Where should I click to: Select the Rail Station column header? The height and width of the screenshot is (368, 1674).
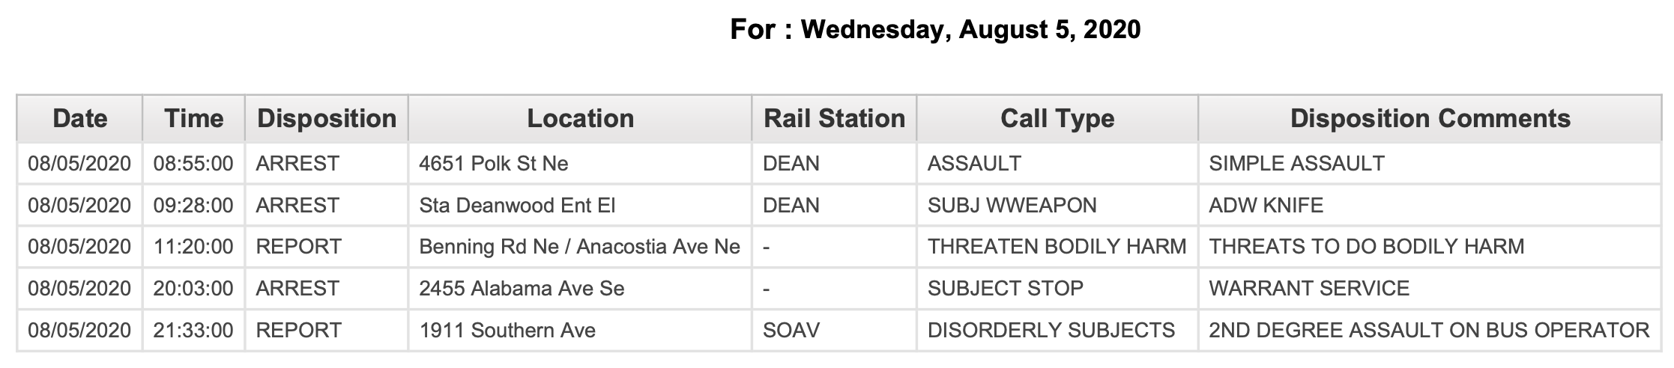(x=834, y=118)
